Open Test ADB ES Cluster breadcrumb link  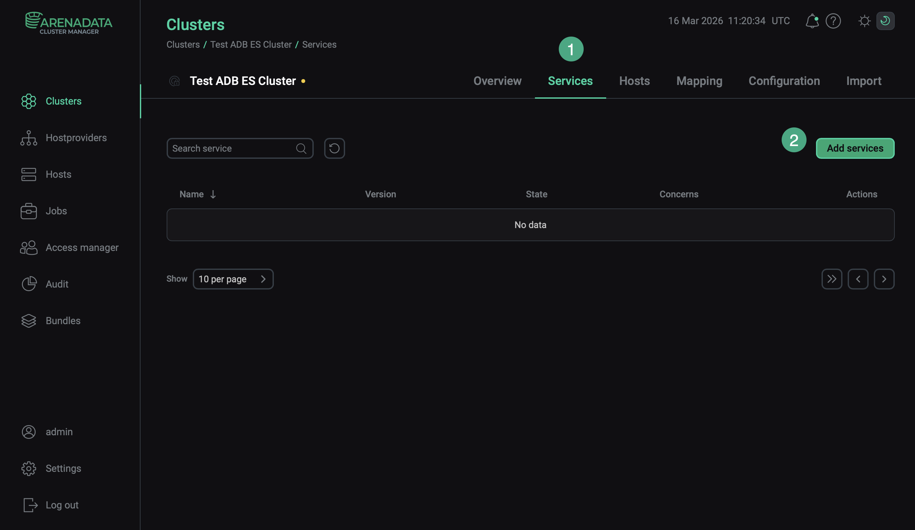[251, 45]
